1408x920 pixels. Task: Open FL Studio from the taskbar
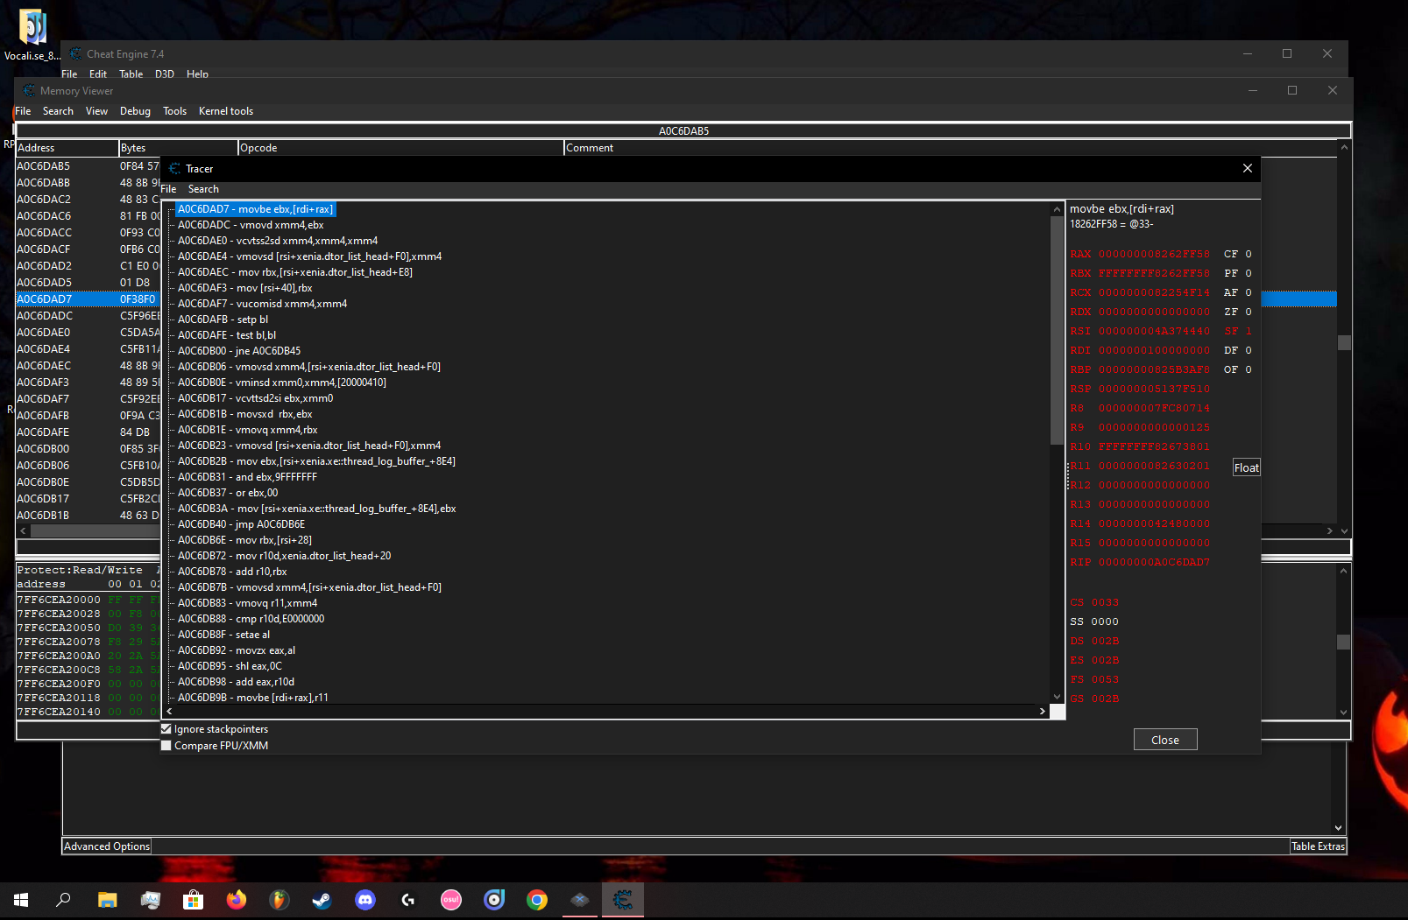[x=279, y=899]
